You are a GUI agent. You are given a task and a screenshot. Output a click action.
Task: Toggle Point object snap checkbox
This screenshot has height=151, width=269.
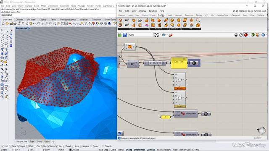click(18, 146)
